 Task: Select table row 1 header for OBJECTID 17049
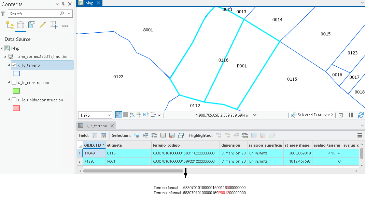click(x=80, y=153)
